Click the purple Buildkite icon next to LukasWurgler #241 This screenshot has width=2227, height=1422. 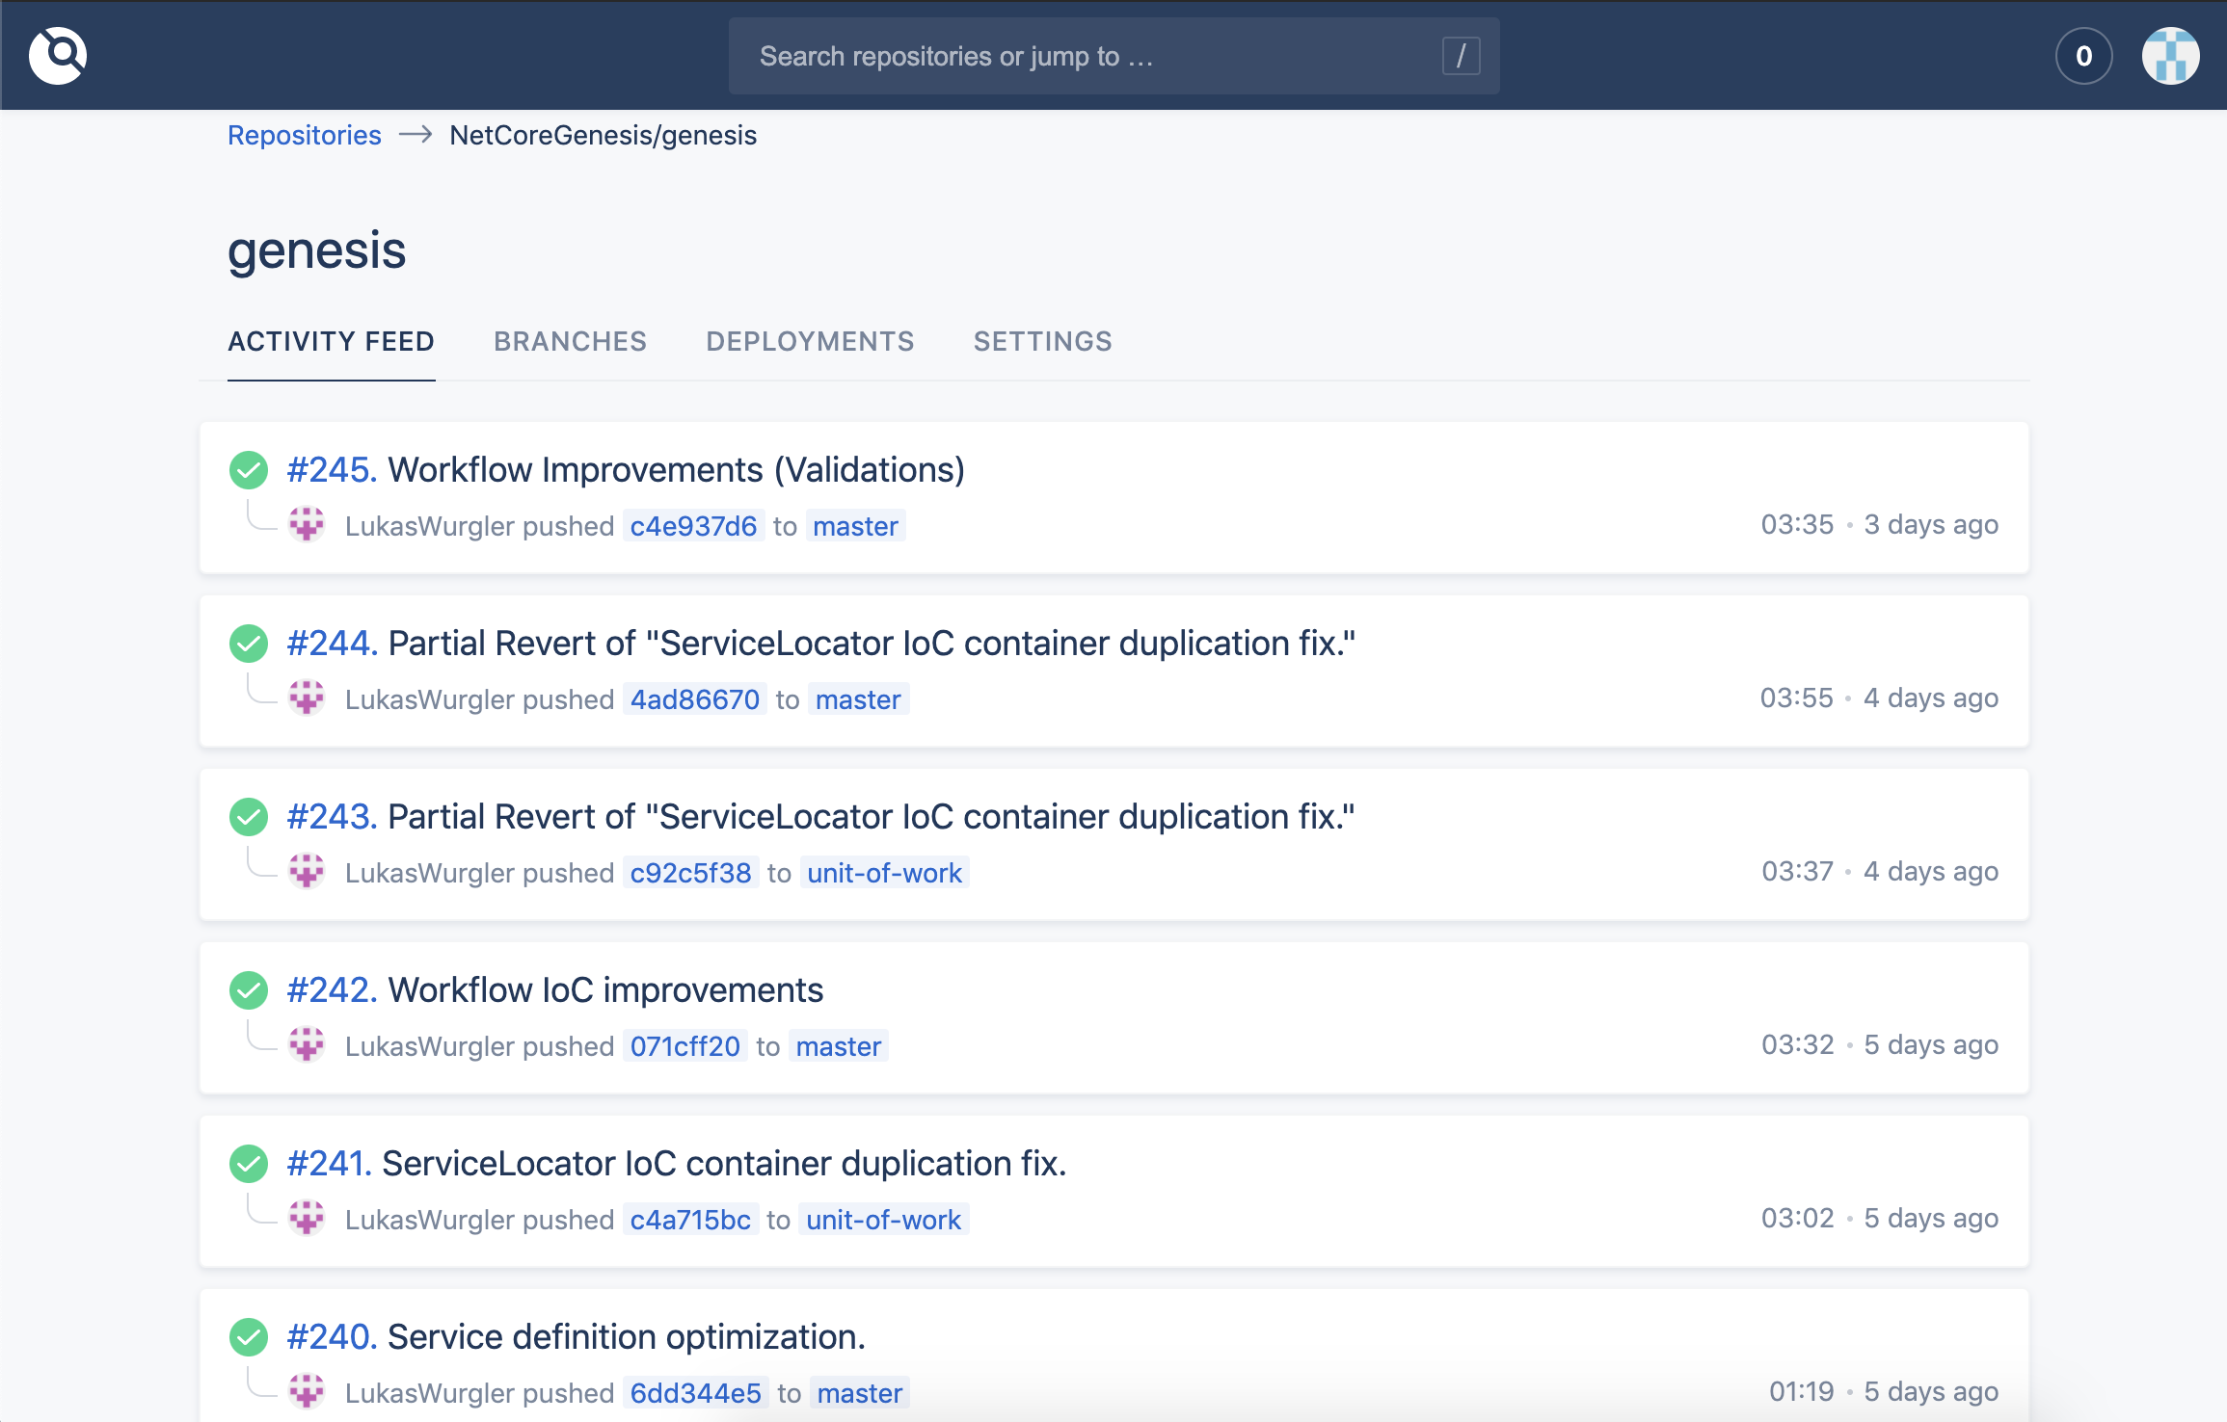pos(307,1220)
